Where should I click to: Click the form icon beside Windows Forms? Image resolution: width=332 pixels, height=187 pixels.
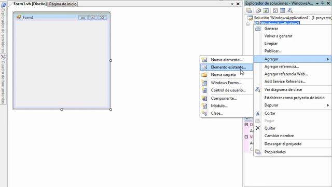pyautogui.click(x=204, y=83)
